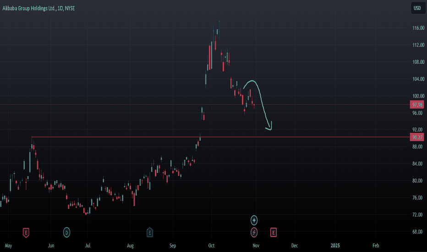Click the Aug label on time axis
Image resolution: width=427 pixels, height=252 pixels.
130,246
